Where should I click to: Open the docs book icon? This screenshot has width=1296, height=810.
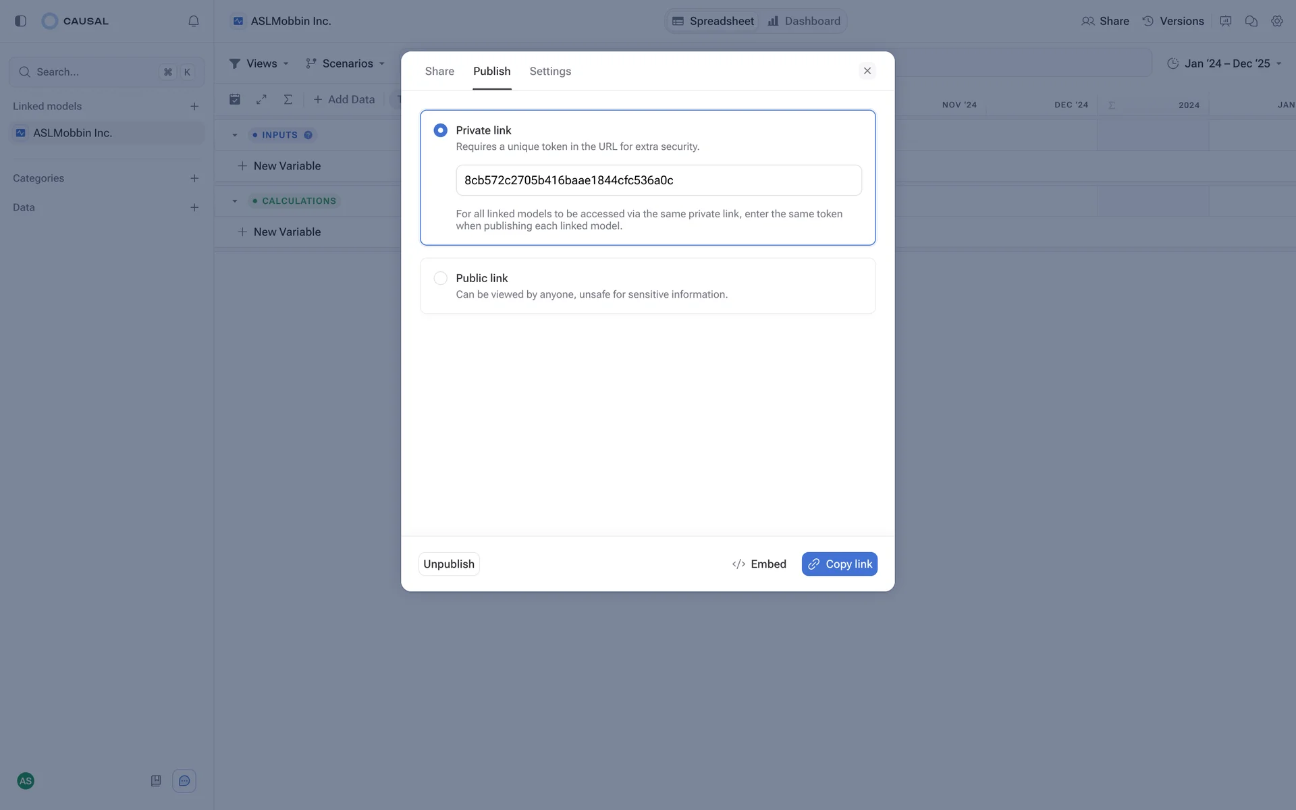156,781
